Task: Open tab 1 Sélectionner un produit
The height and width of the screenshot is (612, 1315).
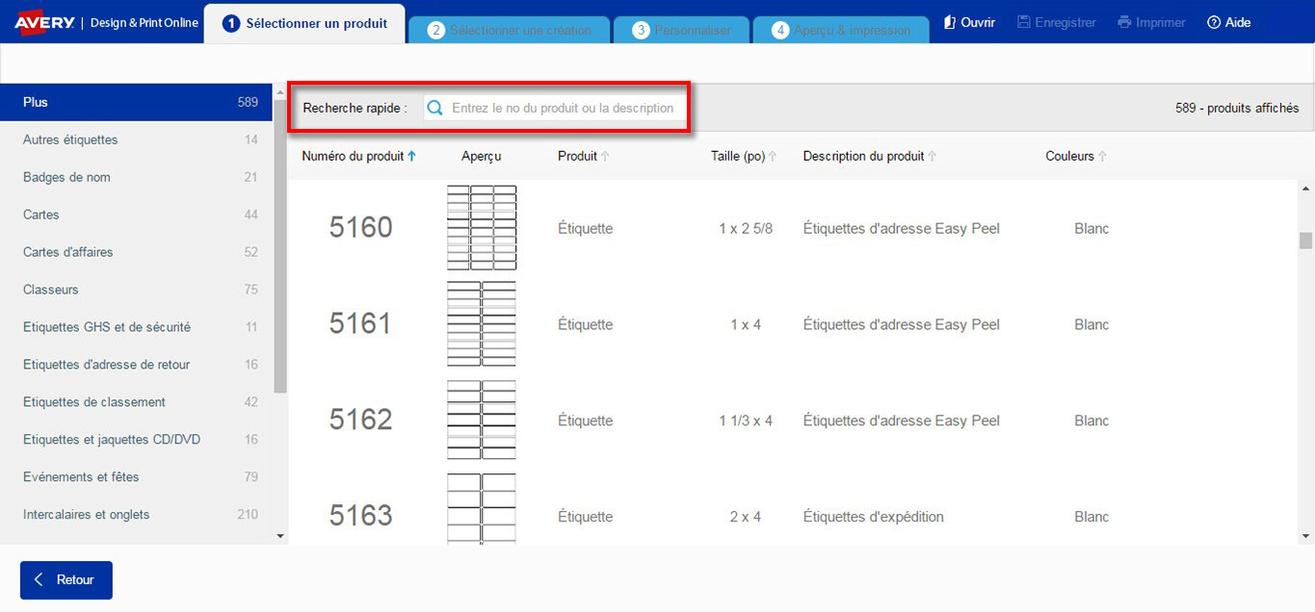Action: [x=304, y=24]
